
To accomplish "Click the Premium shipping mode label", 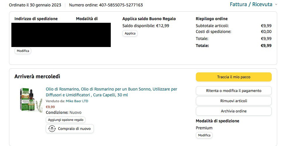I will (204, 128).
